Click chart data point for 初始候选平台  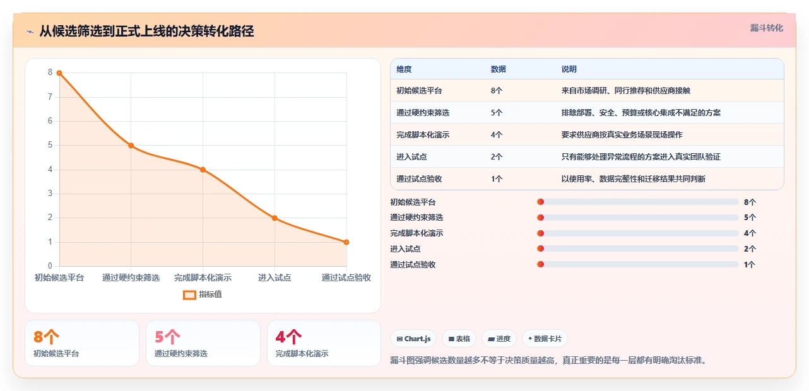59,73
